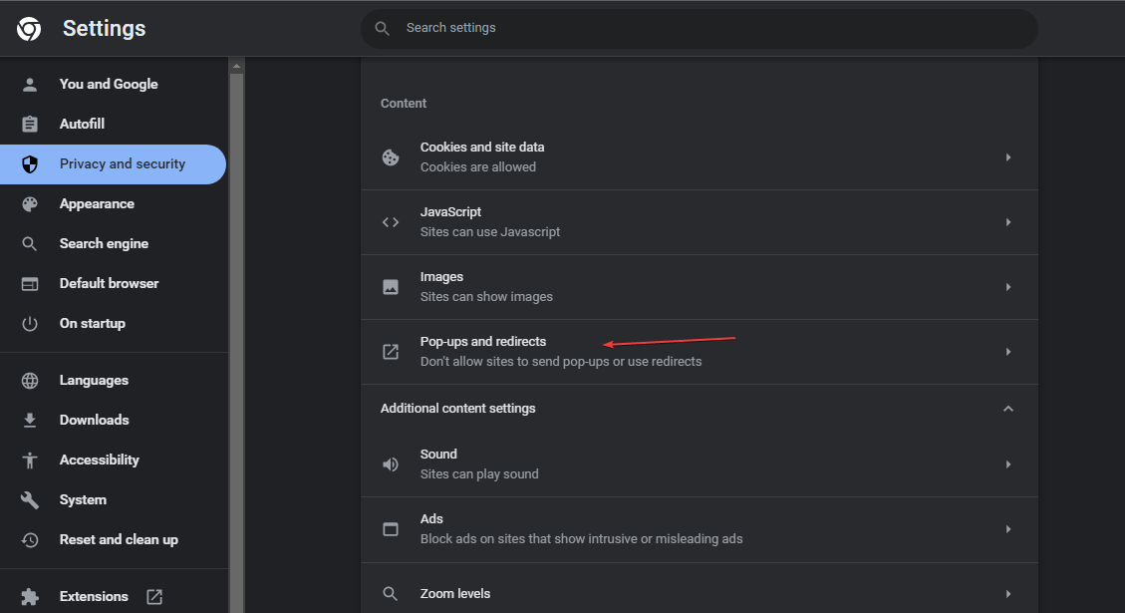Open Reset and clean up settings

point(119,539)
